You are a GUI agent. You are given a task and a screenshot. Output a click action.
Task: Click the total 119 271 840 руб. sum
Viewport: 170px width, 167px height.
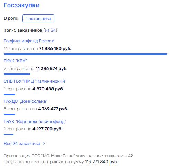tap(101, 162)
